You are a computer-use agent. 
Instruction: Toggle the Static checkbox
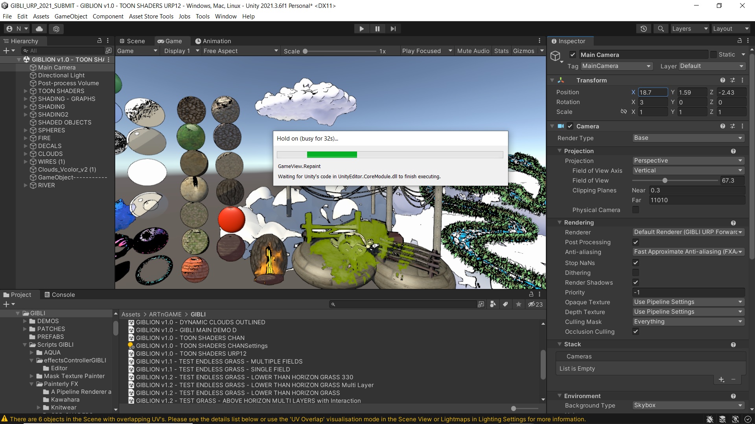[713, 55]
